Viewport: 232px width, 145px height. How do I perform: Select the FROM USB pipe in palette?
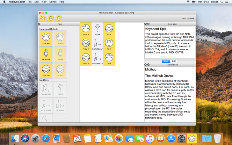(46, 54)
